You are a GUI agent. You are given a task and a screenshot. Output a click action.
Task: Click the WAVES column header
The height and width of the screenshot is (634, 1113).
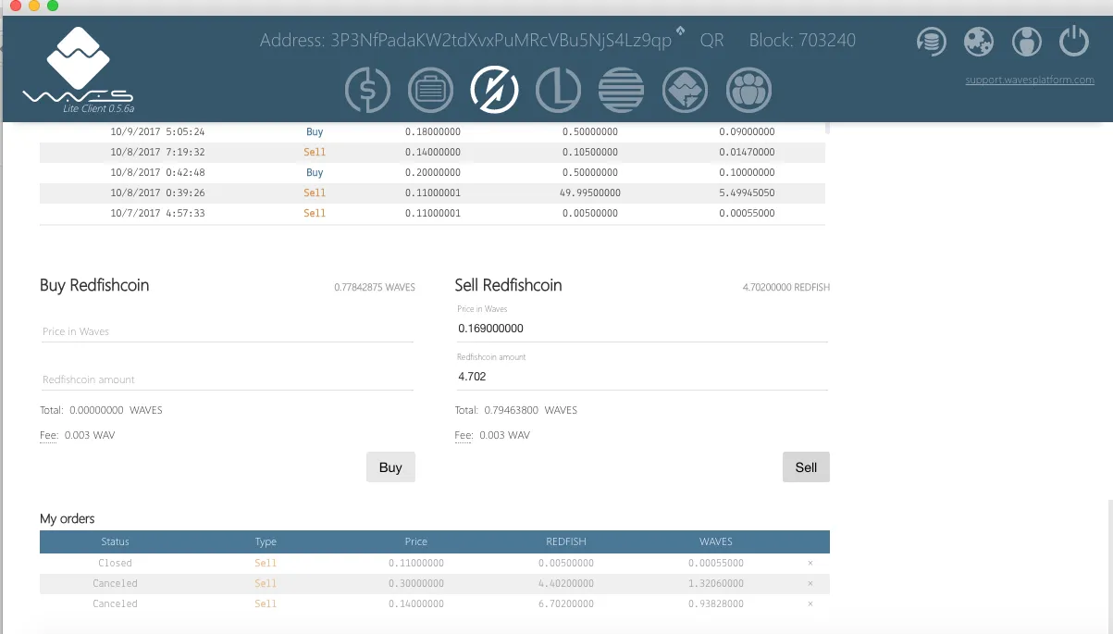[x=716, y=541]
